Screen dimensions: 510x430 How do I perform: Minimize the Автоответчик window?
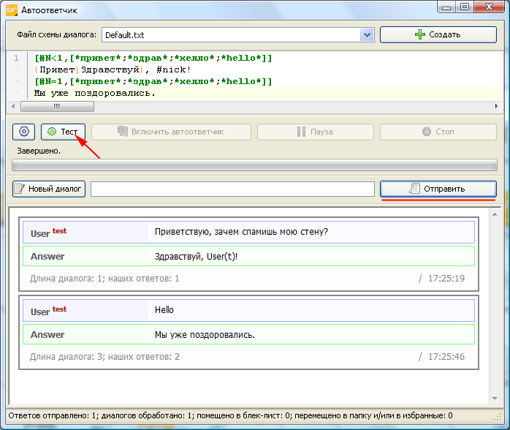point(446,7)
